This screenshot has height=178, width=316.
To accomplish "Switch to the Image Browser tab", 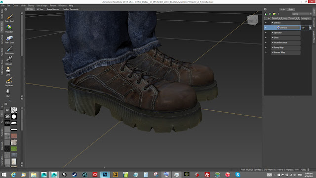I will tap(53, 9).
